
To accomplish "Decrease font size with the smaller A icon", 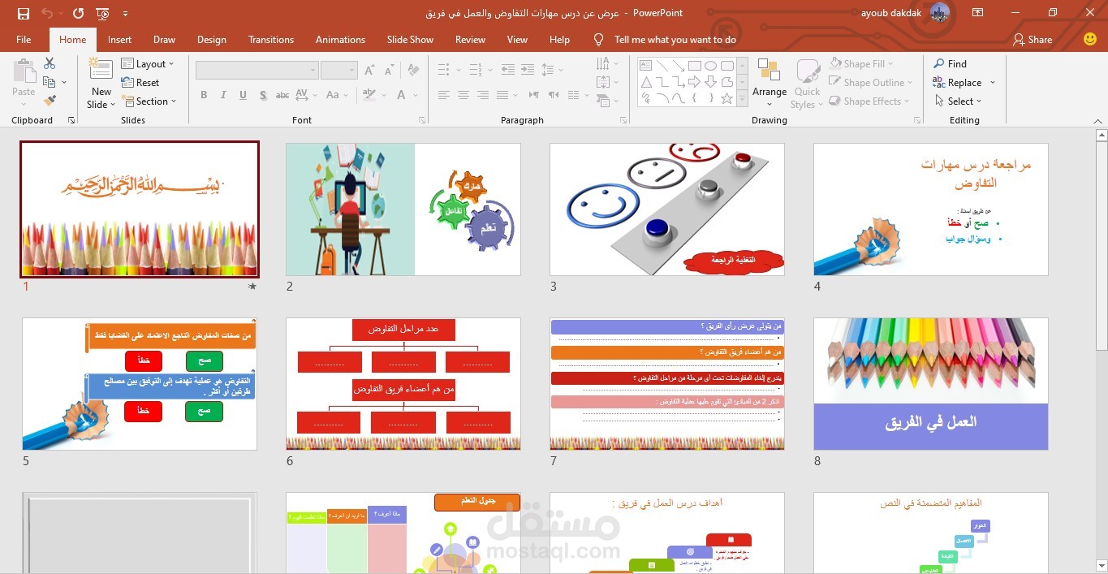I will (x=388, y=71).
